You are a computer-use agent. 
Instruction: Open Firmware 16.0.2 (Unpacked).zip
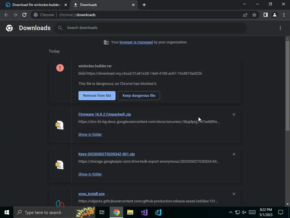[105, 114]
